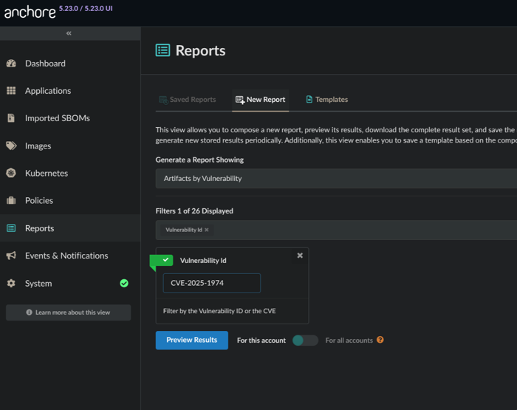This screenshot has width=517, height=410.
Task: Switch to the Saved Reports tab
Action: [x=188, y=100]
